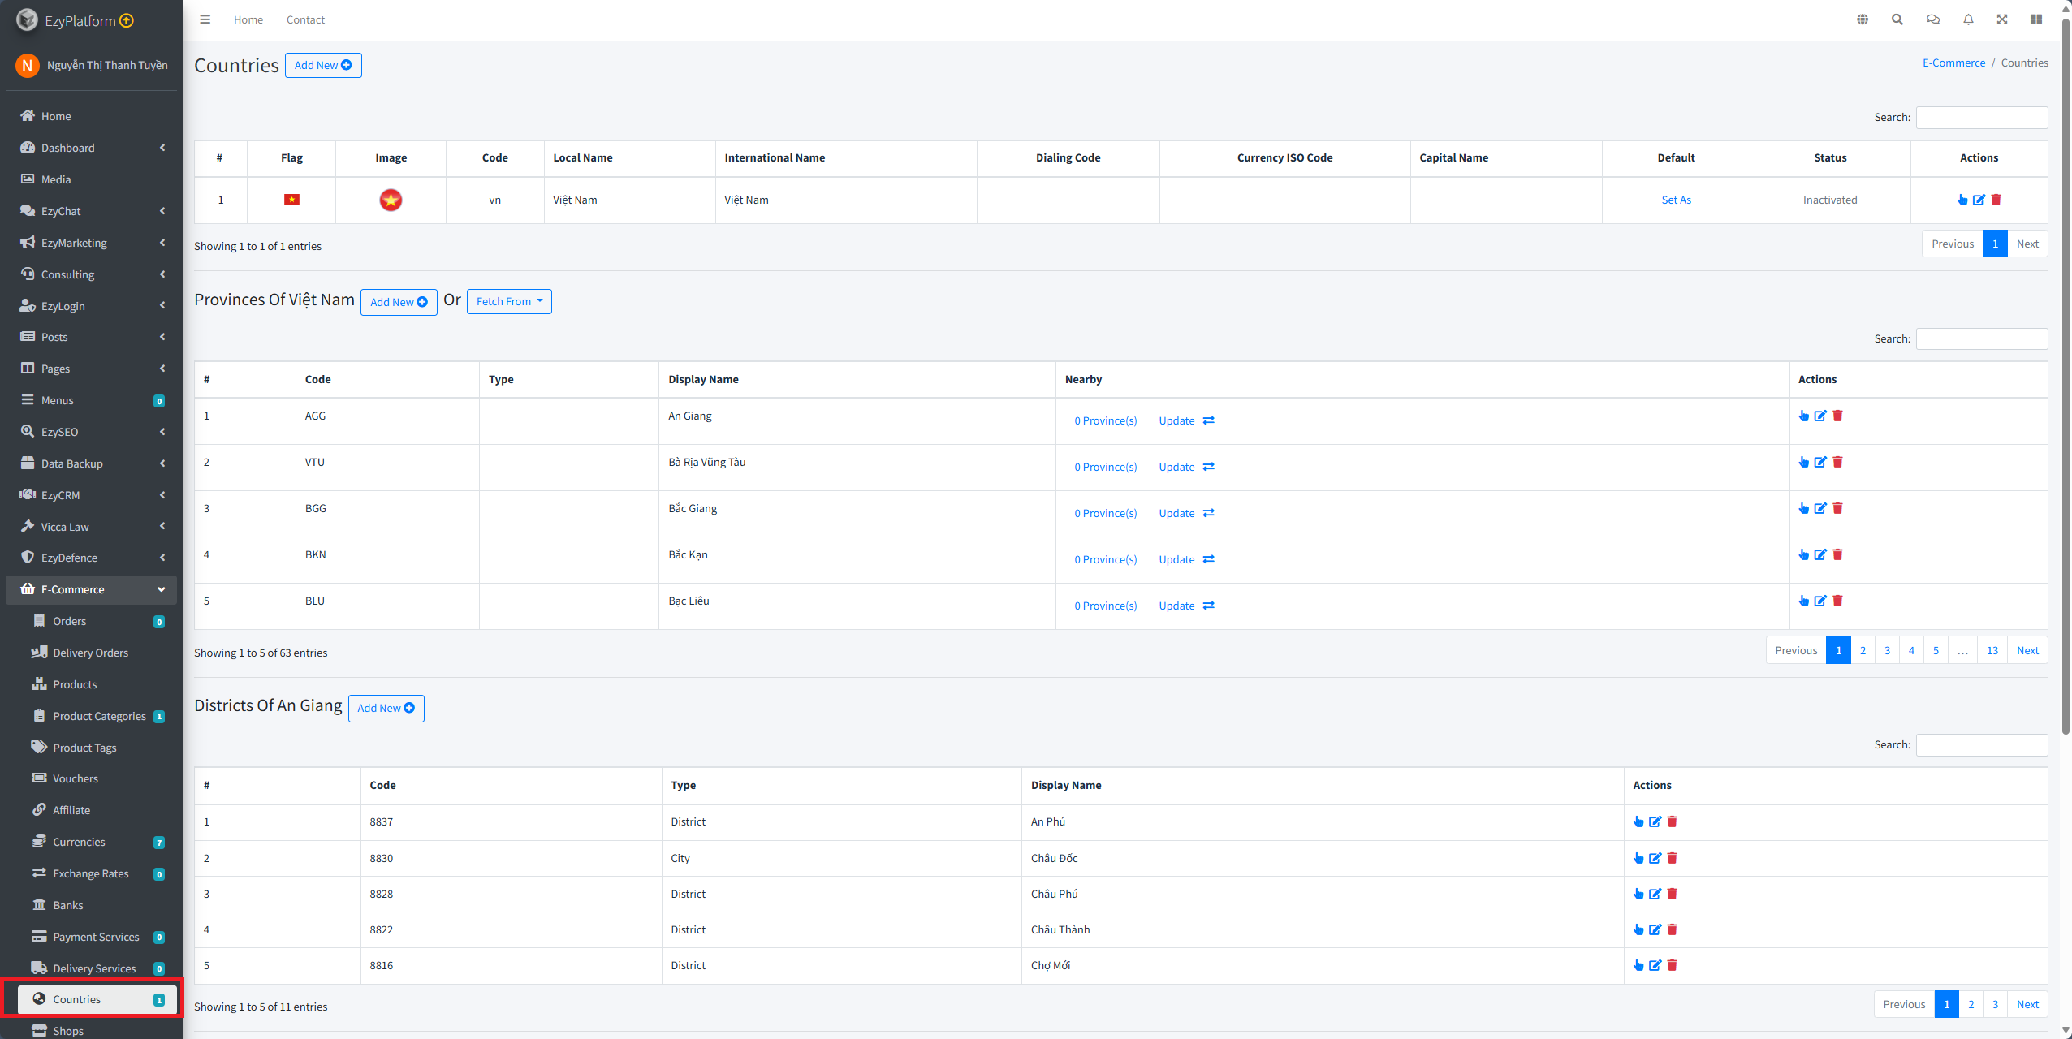Collapse the E-Commerce sidebar menu
This screenshot has height=1039, width=2072.
point(91,589)
